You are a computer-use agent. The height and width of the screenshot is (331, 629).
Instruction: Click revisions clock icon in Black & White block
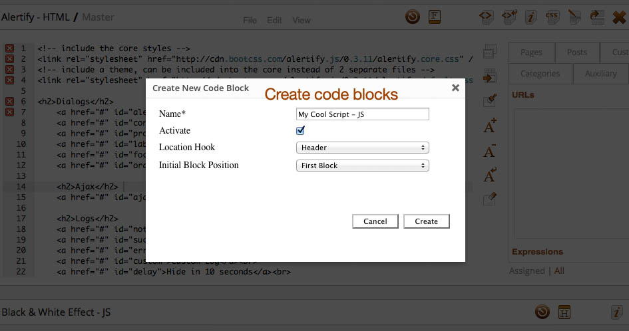click(542, 312)
